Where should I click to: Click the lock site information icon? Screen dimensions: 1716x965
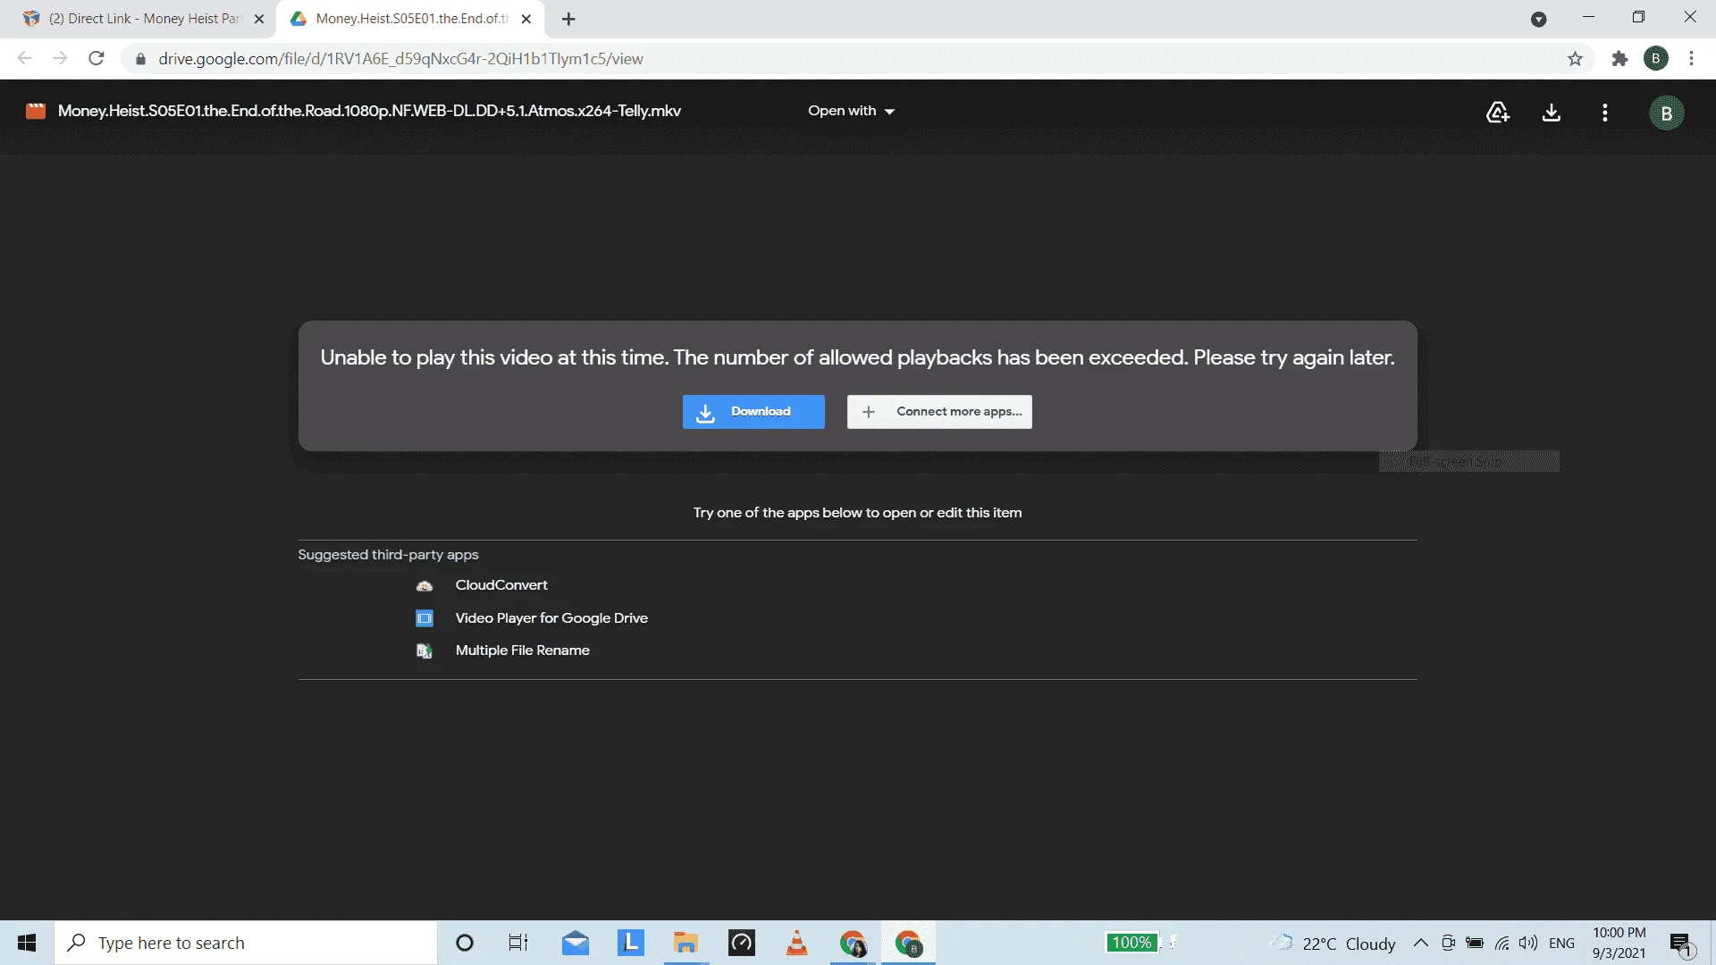[x=140, y=59]
